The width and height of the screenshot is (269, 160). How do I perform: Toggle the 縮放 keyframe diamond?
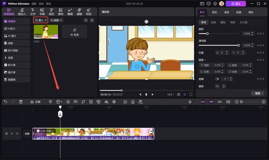(x=260, y=33)
